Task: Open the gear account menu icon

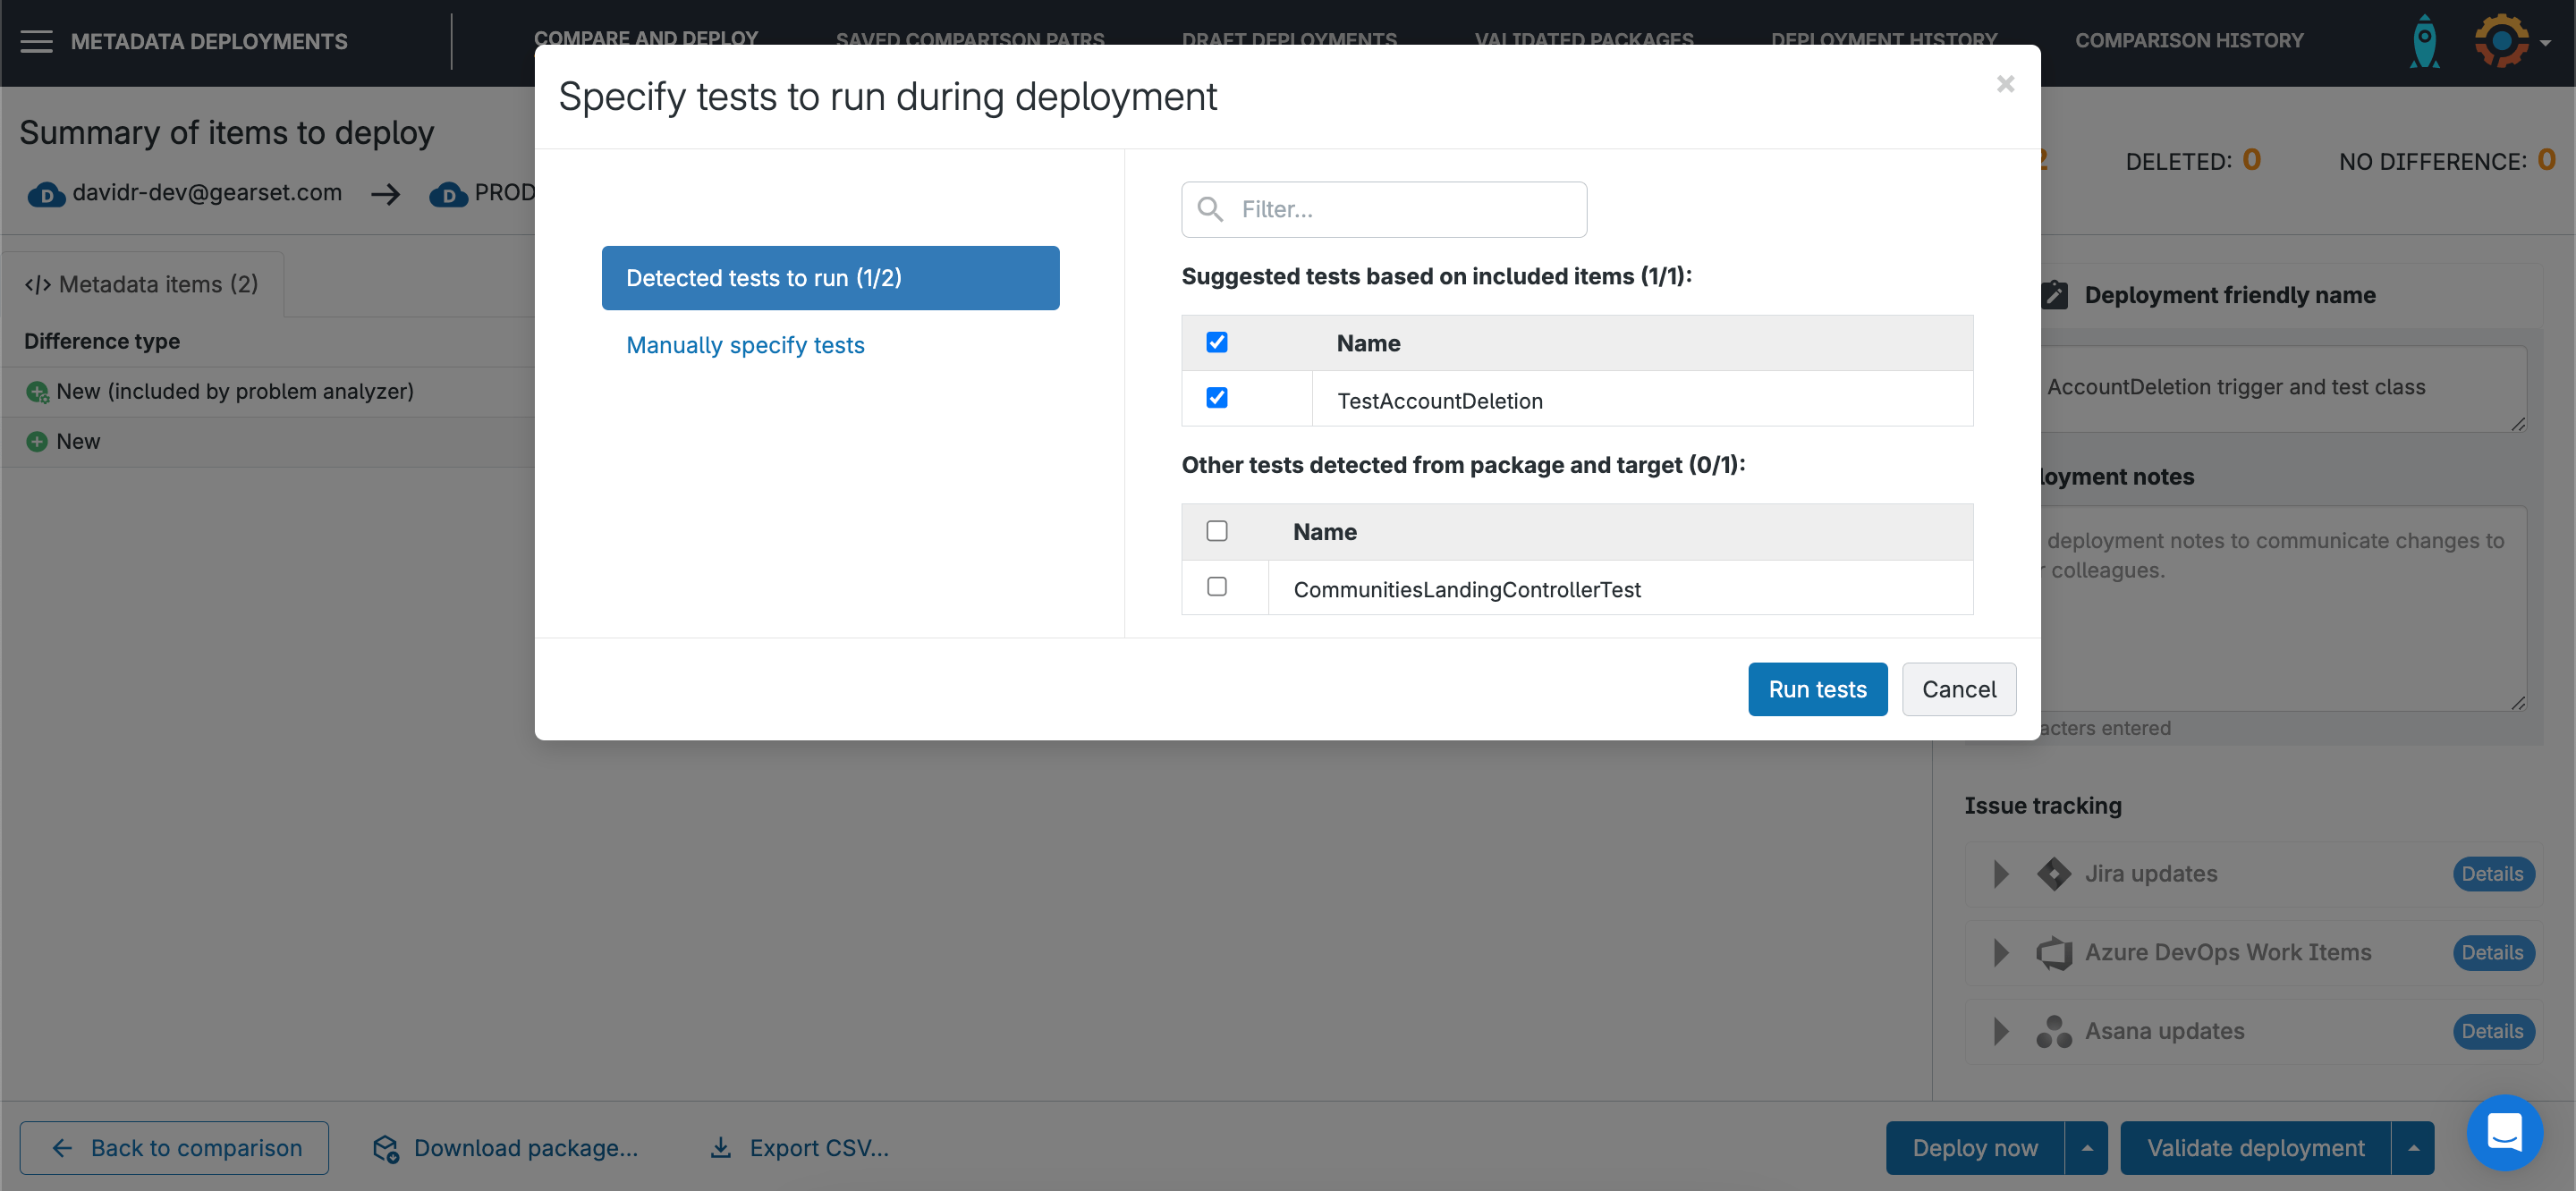Action: (x=2501, y=41)
